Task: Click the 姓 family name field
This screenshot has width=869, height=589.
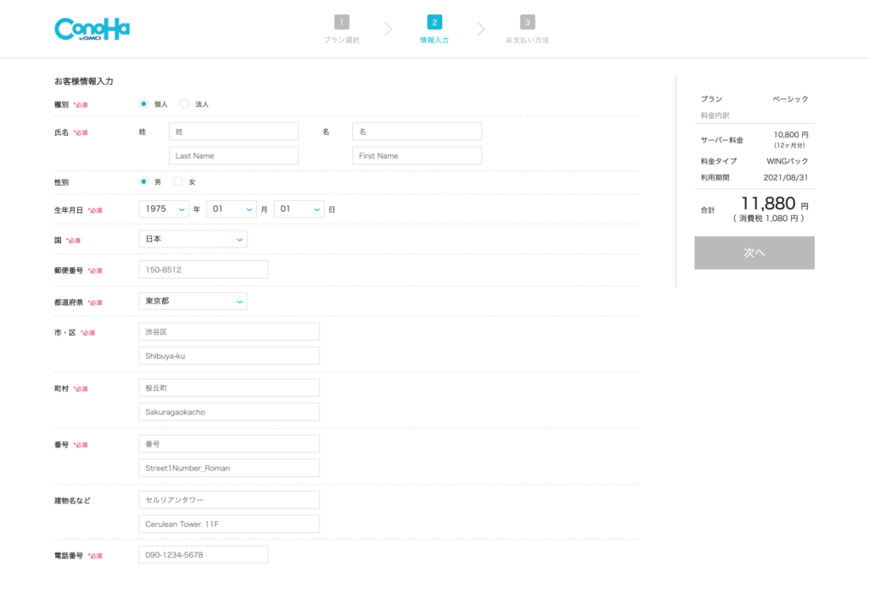Action: [234, 131]
